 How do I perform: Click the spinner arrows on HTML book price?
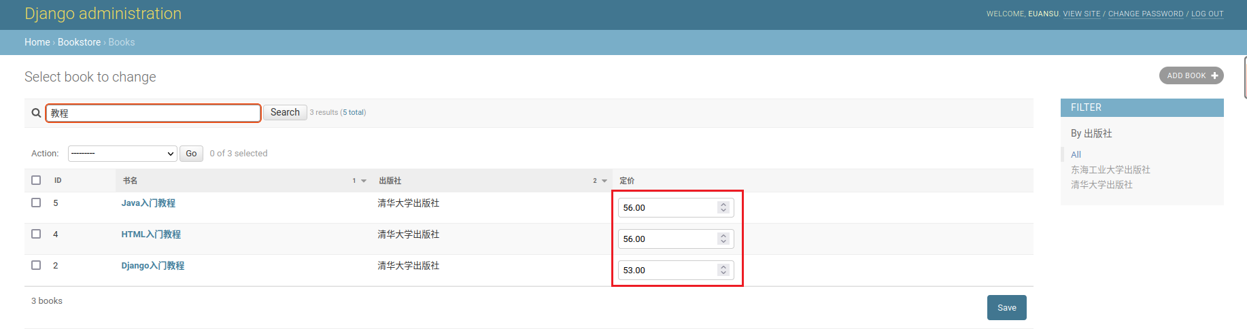[x=723, y=239]
